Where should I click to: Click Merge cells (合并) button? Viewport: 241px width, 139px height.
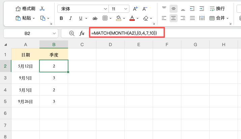[x=217, y=18]
